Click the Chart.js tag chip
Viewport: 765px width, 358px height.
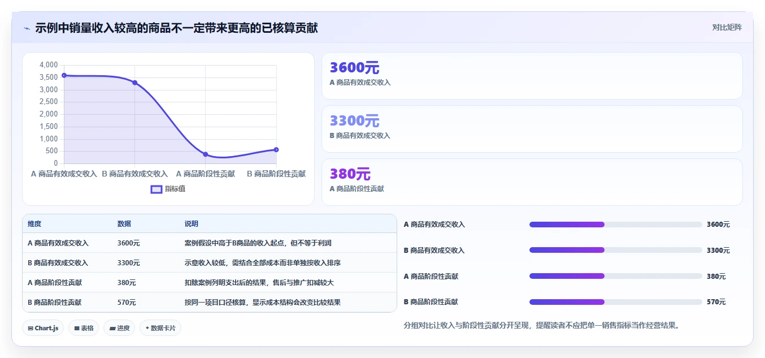click(x=42, y=328)
